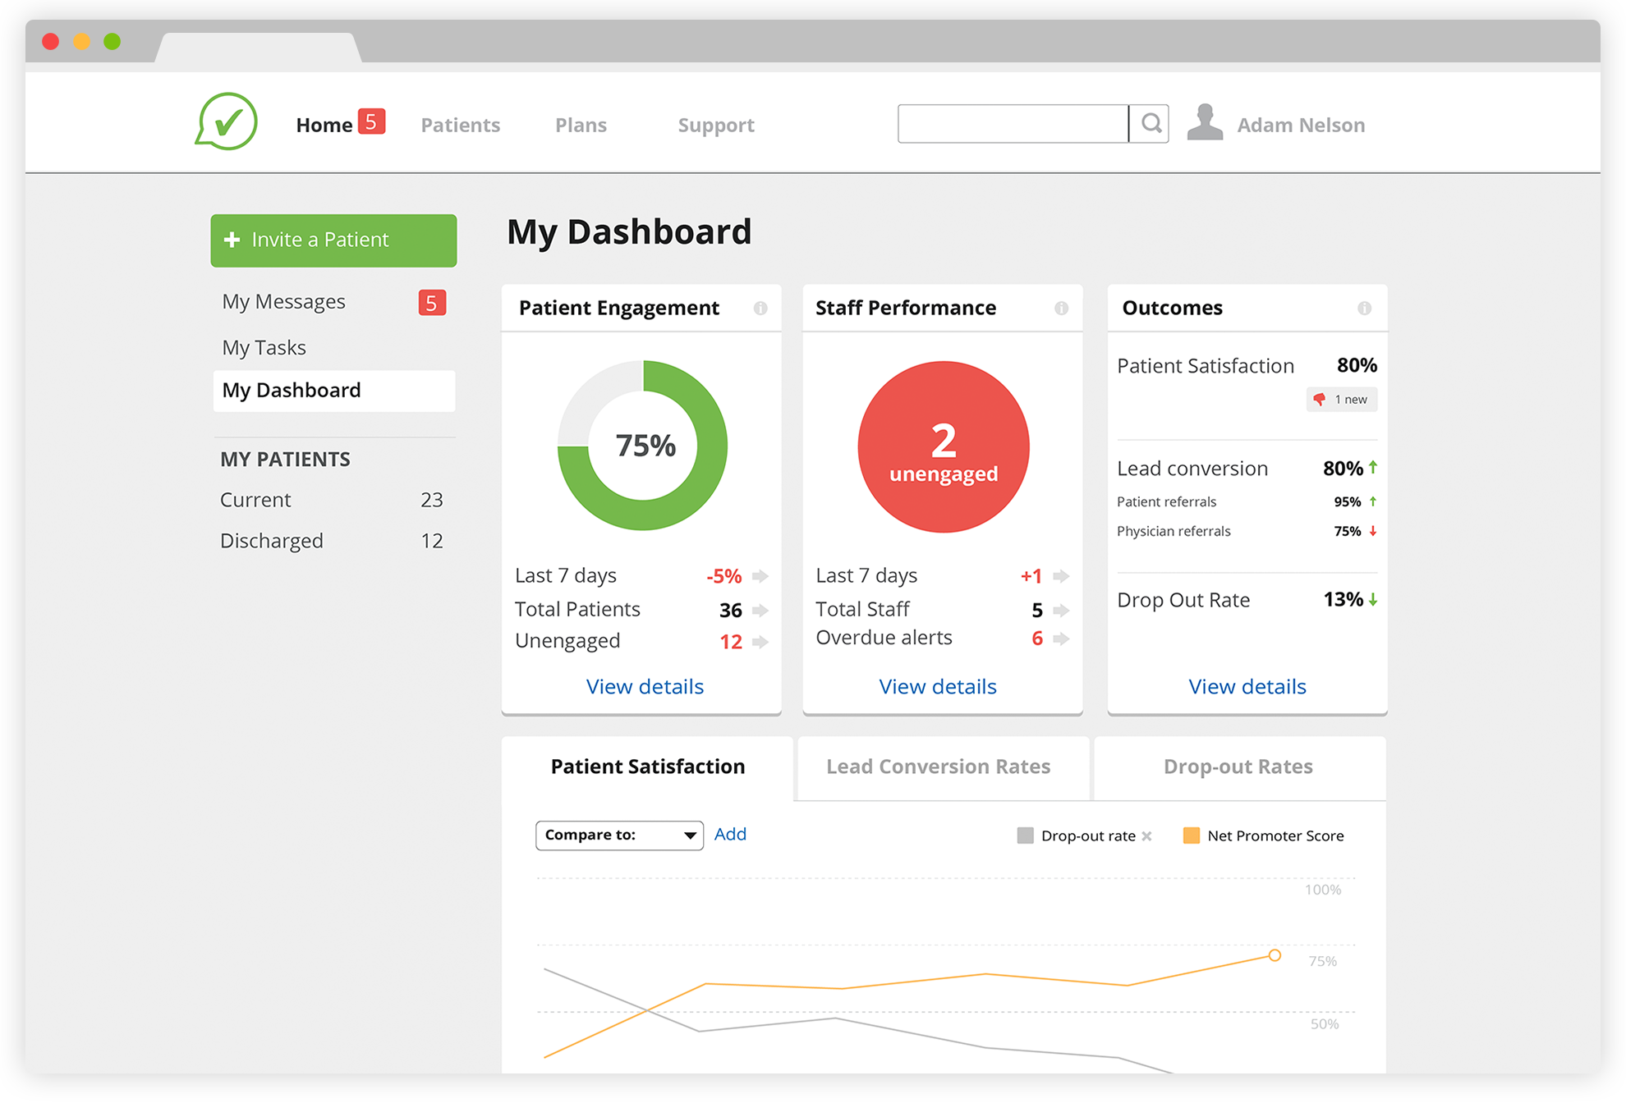
Task: Click the thumbs-down 1 new badge
Action: pyautogui.click(x=1342, y=400)
